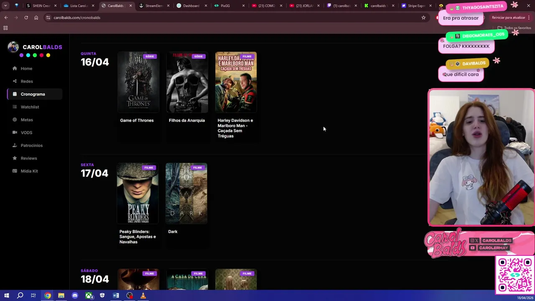This screenshot has height=301, width=535.
Task: Open Task View on the taskbar
Action: [x=33, y=296]
